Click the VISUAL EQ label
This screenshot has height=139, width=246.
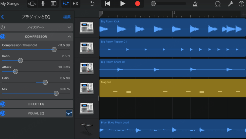coord(36,113)
